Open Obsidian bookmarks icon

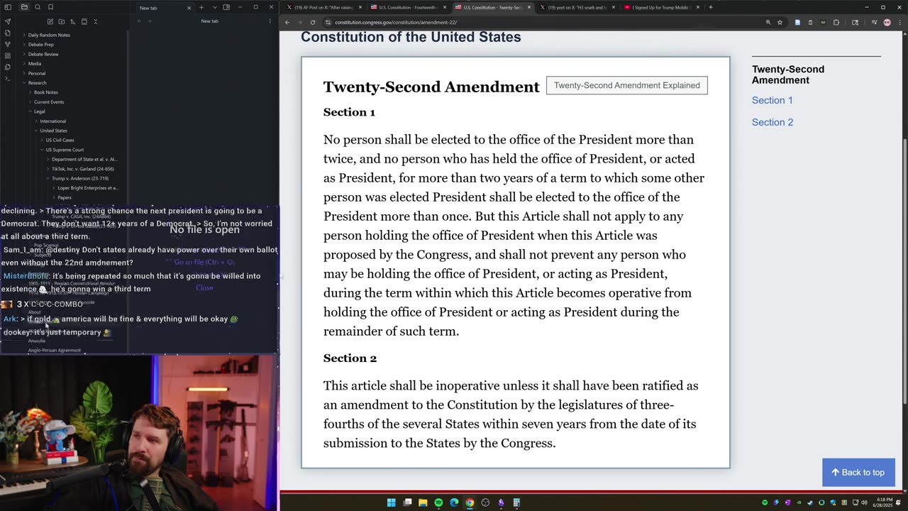click(x=50, y=7)
